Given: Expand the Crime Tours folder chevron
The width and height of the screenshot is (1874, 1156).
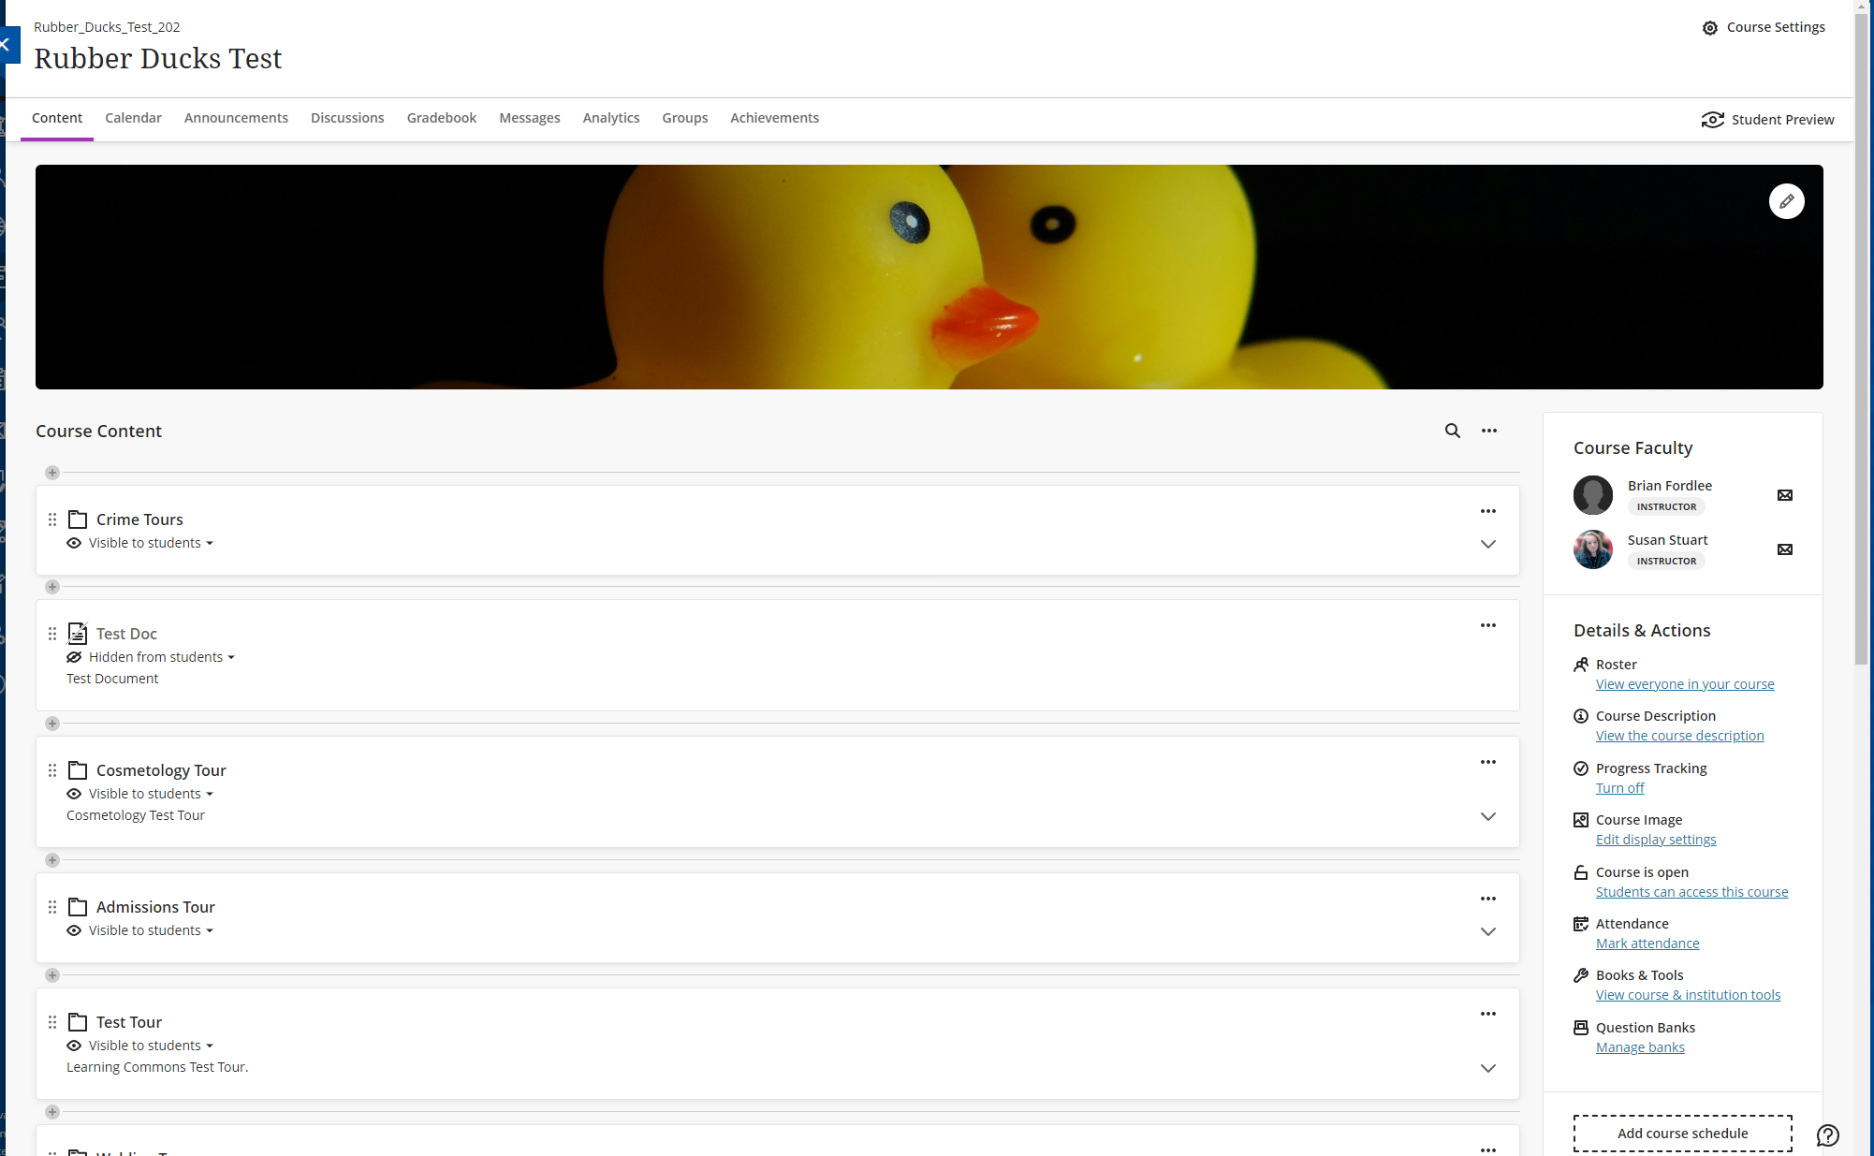Looking at the screenshot, I should coord(1487,544).
